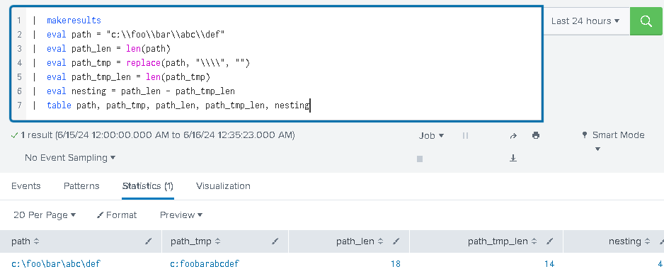Viewport: 664px width, 274px height.
Task: Click pencil icon in path_len column header
Action: (x=396, y=241)
